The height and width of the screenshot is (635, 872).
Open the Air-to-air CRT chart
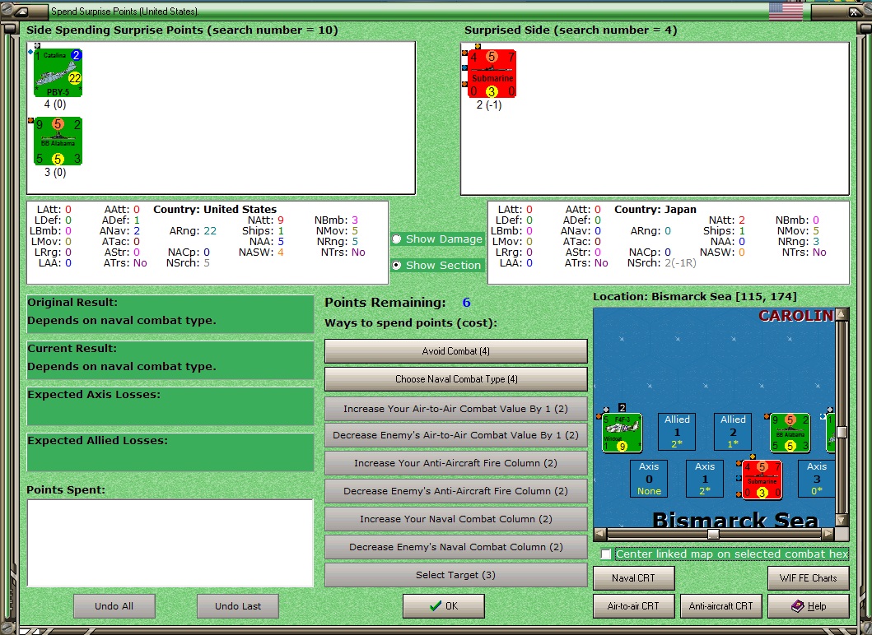click(634, 606)
